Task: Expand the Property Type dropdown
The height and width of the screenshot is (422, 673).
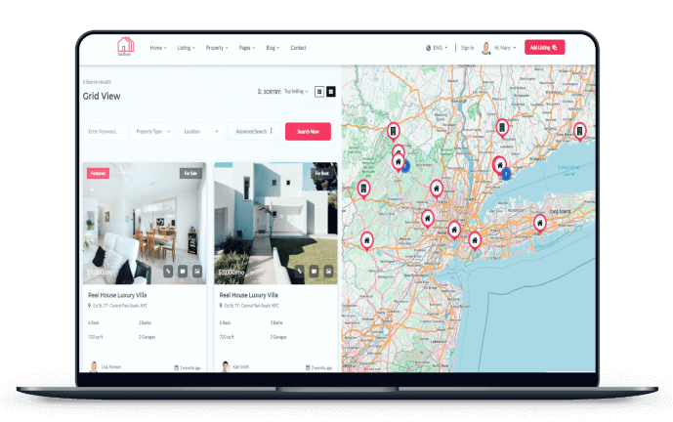Action: (x=153, y=131)
